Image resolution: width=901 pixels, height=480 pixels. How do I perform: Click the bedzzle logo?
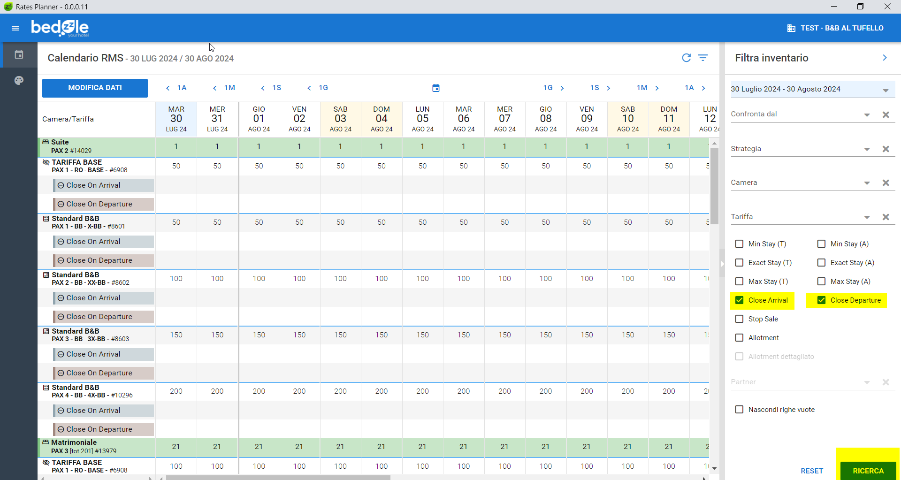[x=60, y=28]
